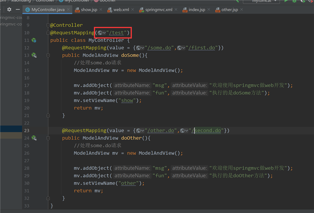The height and width of the screenshot is (213, 314).
Task: Hide the project panel with the minus icon
Action: [18, 9]
